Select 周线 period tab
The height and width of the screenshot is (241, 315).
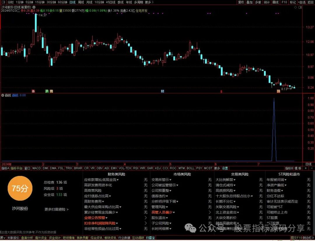click(81, 2)
